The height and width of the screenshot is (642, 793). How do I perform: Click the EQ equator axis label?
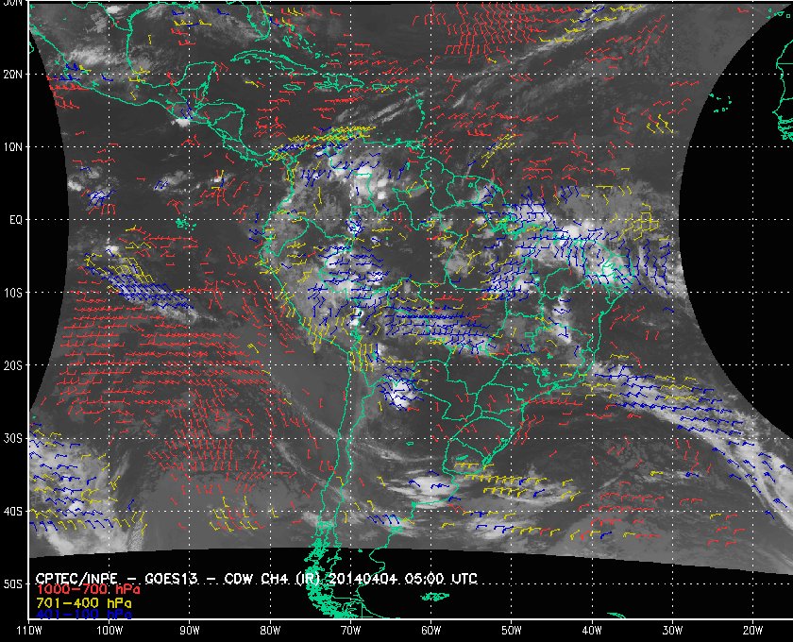(x=16, y=220)
